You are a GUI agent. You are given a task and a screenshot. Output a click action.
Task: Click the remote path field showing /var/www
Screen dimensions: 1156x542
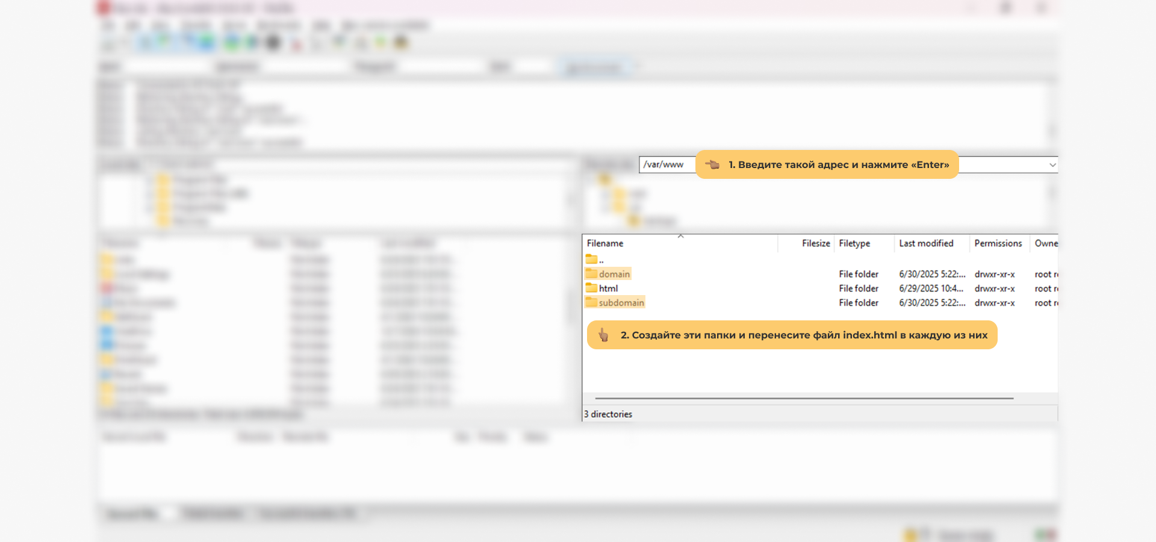(x=665, y=164)
